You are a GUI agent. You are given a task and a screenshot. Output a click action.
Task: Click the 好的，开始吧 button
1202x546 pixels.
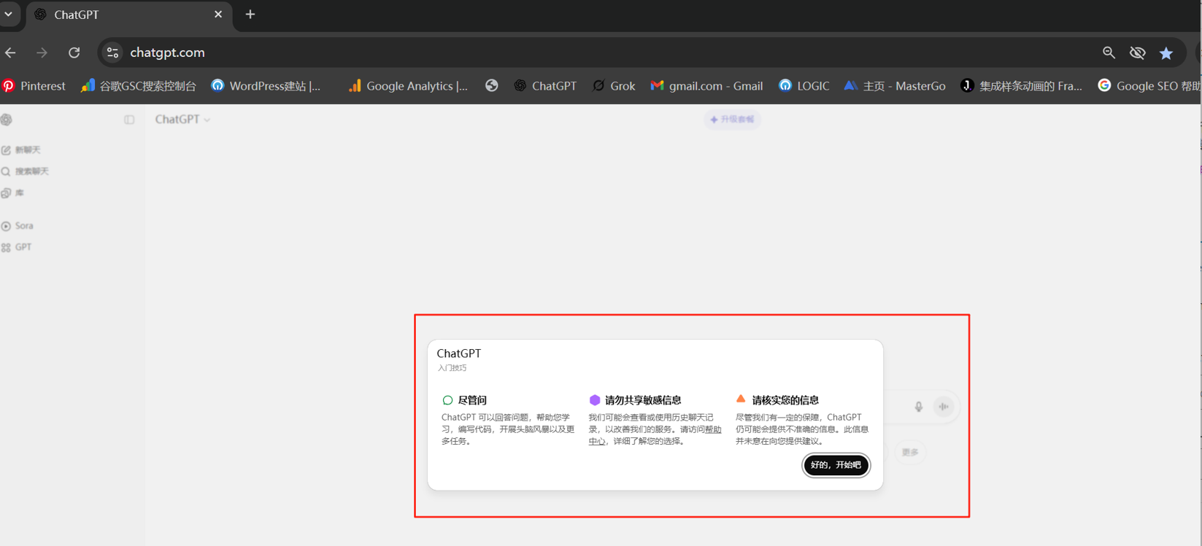point(836,465)
